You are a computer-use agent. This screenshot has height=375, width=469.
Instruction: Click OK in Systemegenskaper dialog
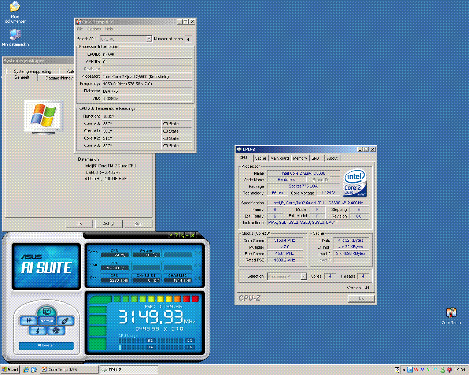(79, 224)
